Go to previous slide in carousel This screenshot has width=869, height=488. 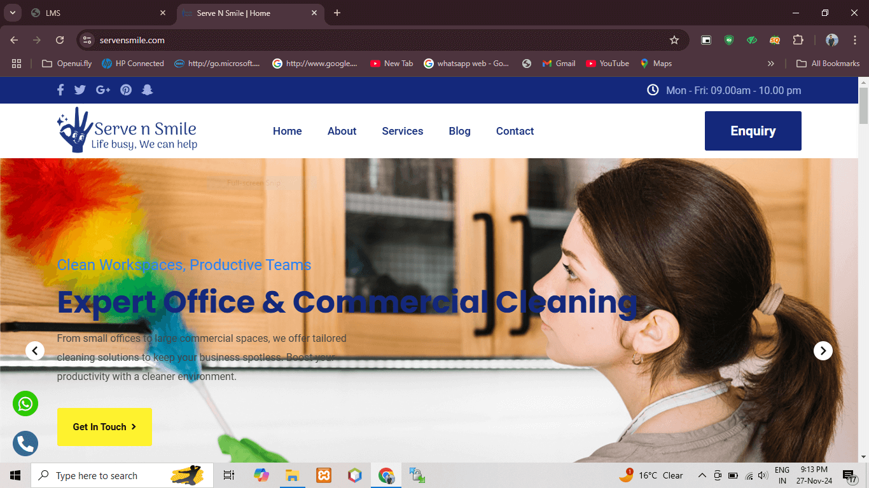point(35,350)
